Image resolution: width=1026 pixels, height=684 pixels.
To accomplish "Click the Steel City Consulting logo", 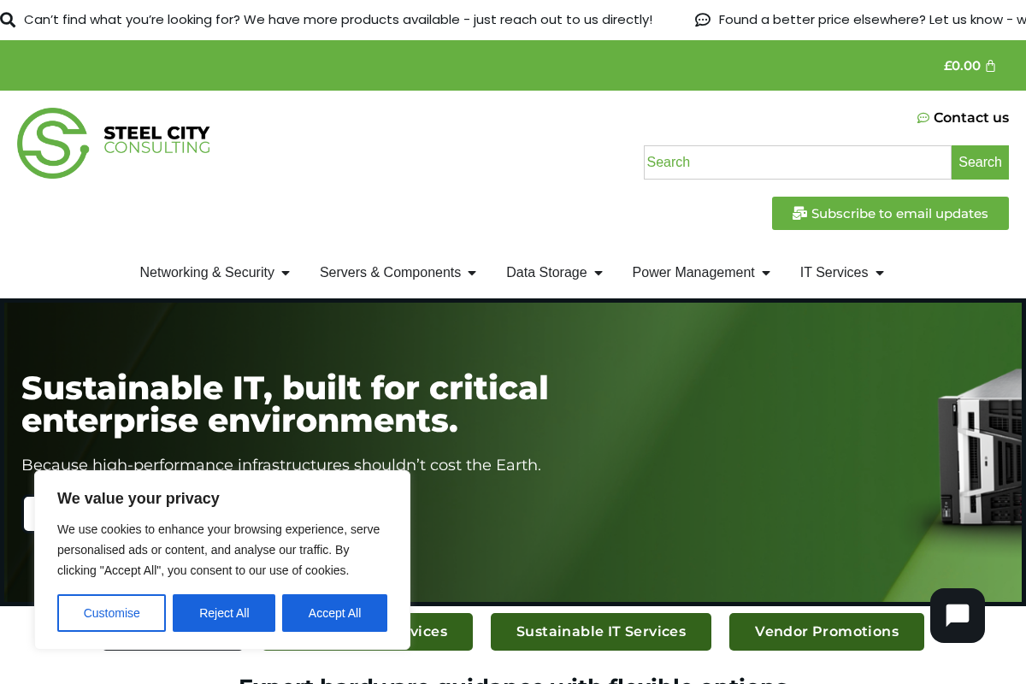I will (x=114, y=143).
